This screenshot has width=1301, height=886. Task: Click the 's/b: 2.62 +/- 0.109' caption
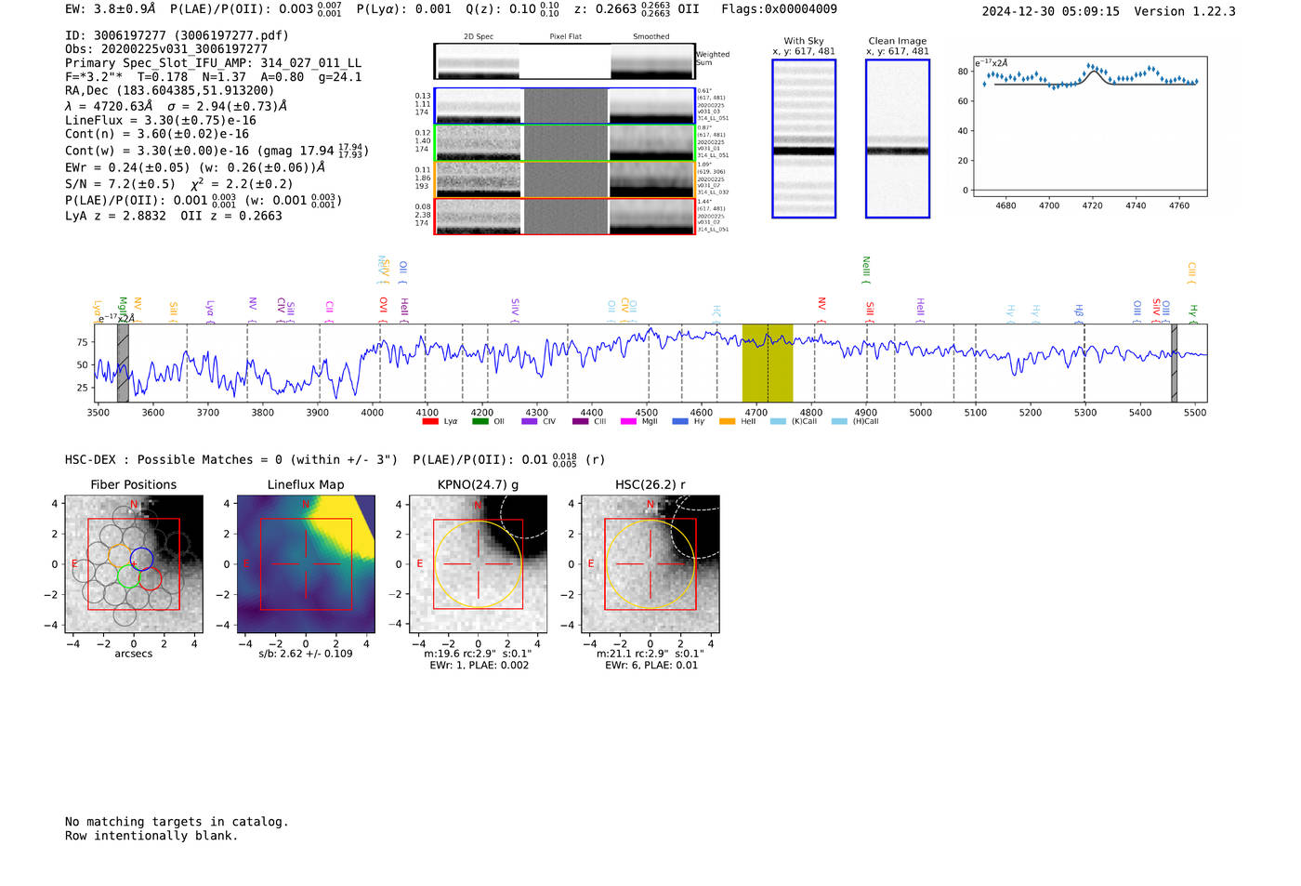[x=306, y=654]
